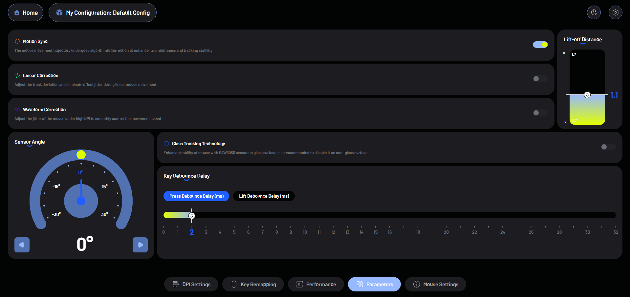Click the Home button
630x297 pixels.
tap(26, 13)
